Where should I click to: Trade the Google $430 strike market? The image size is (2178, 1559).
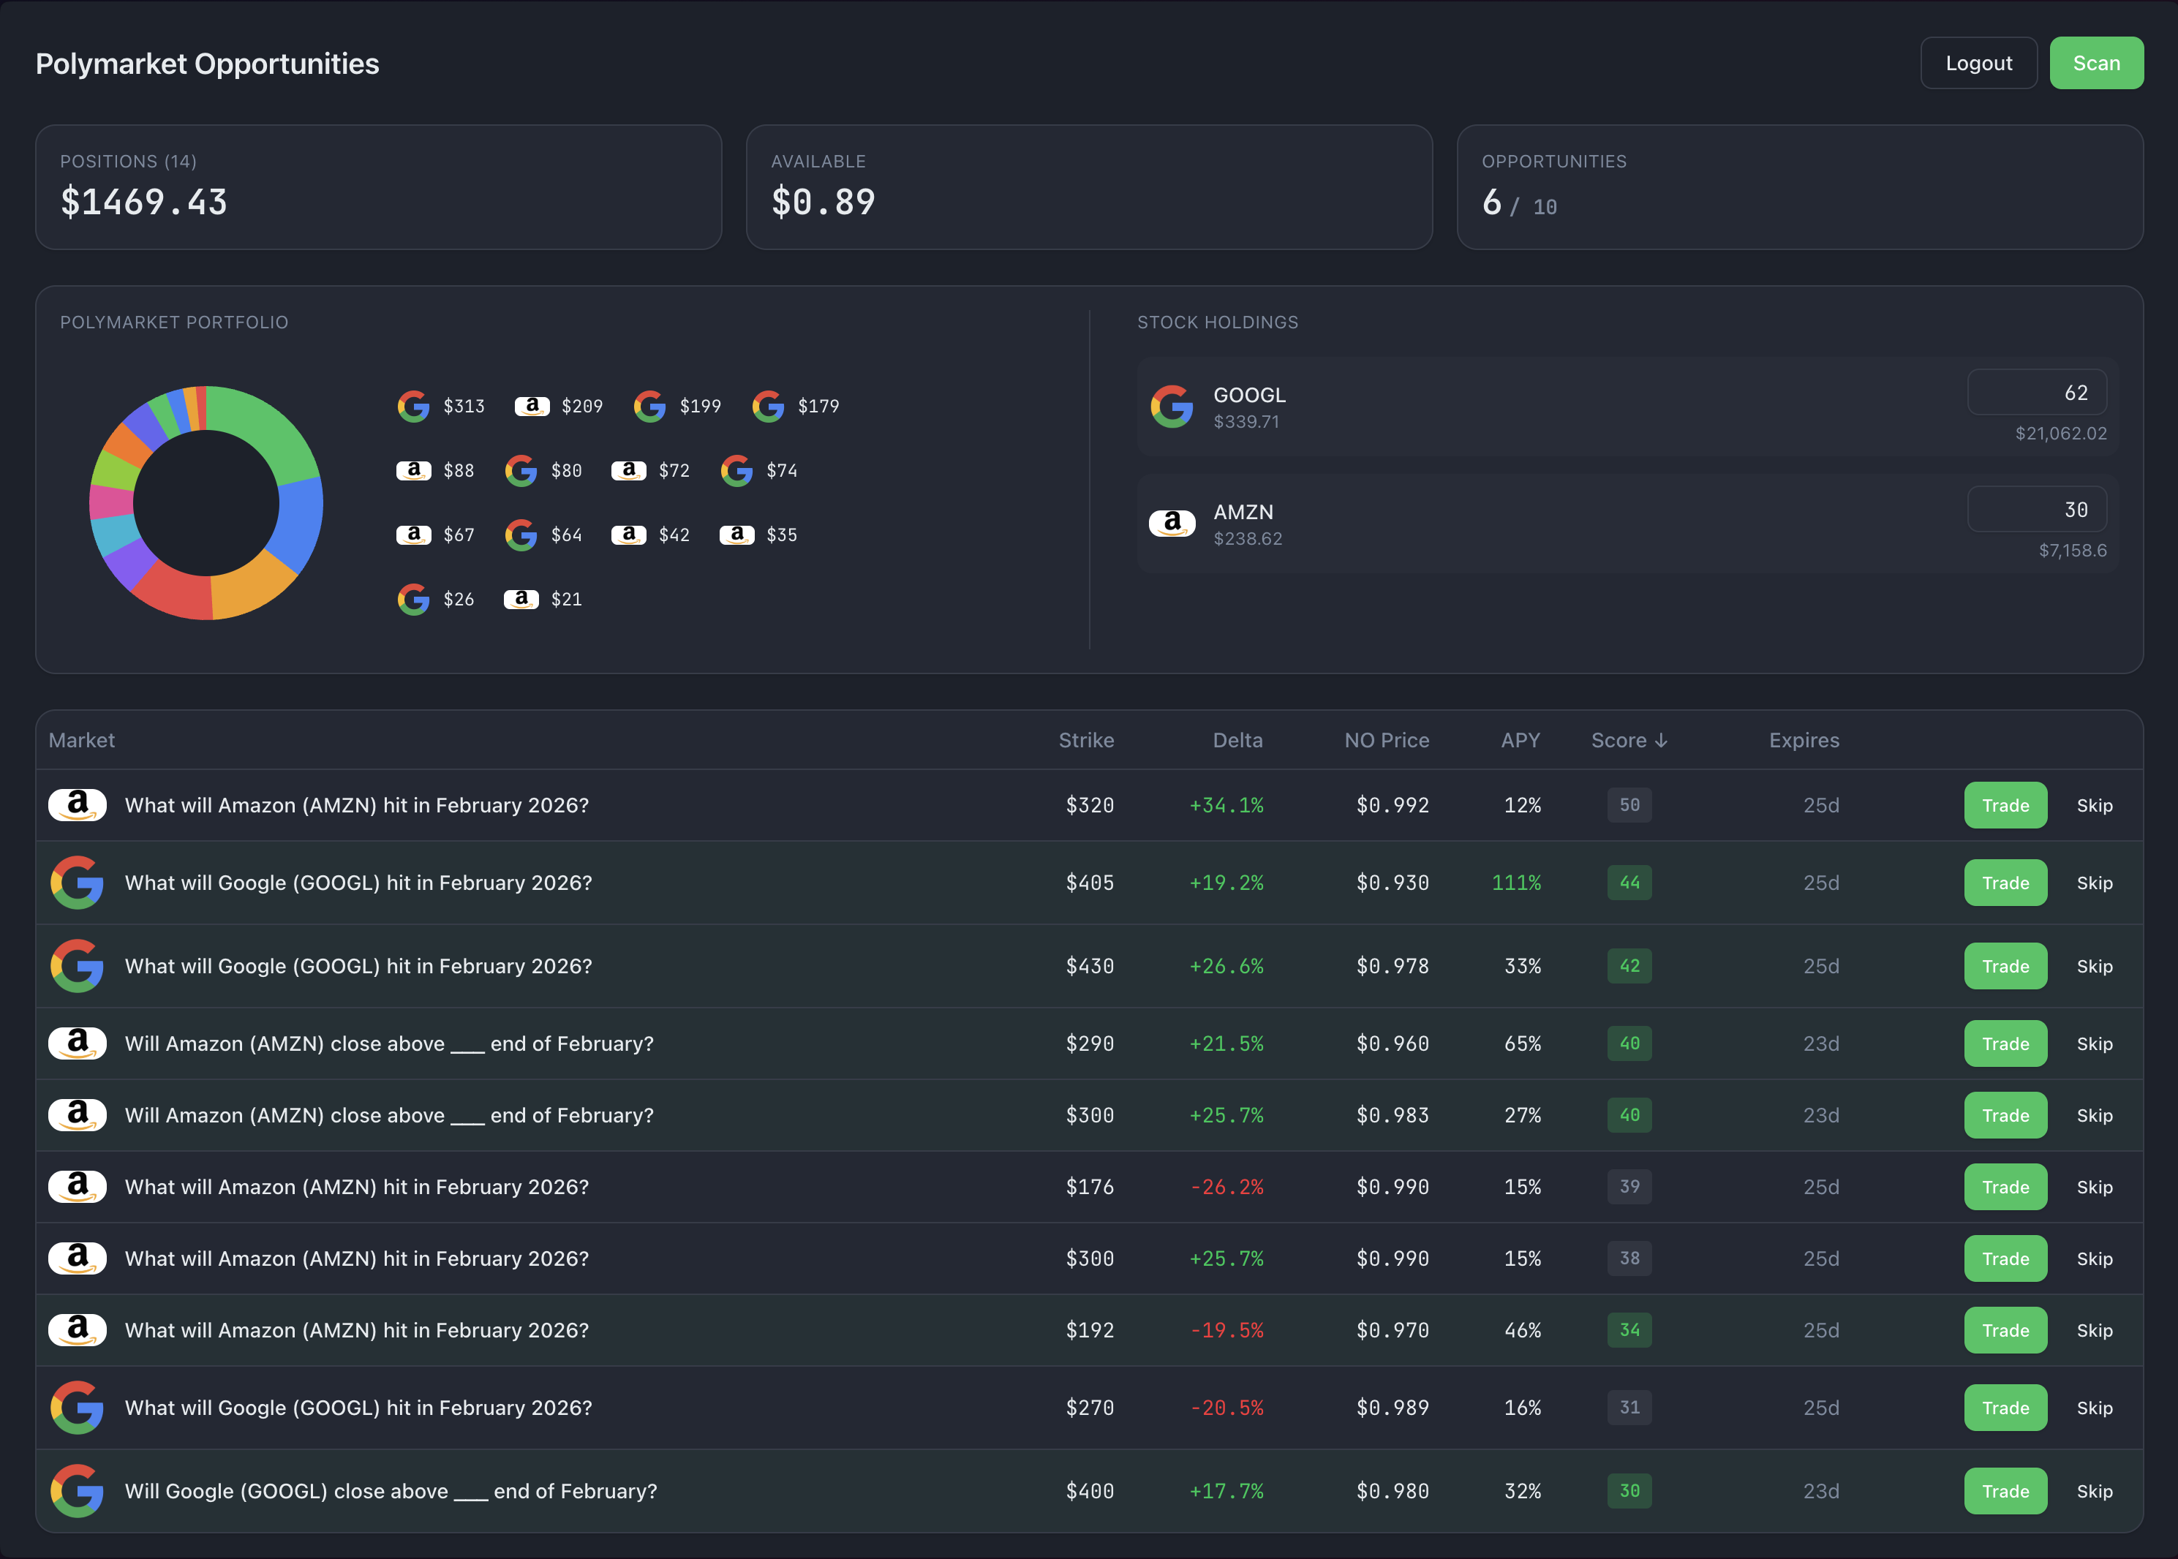(x=2005, y=966)
